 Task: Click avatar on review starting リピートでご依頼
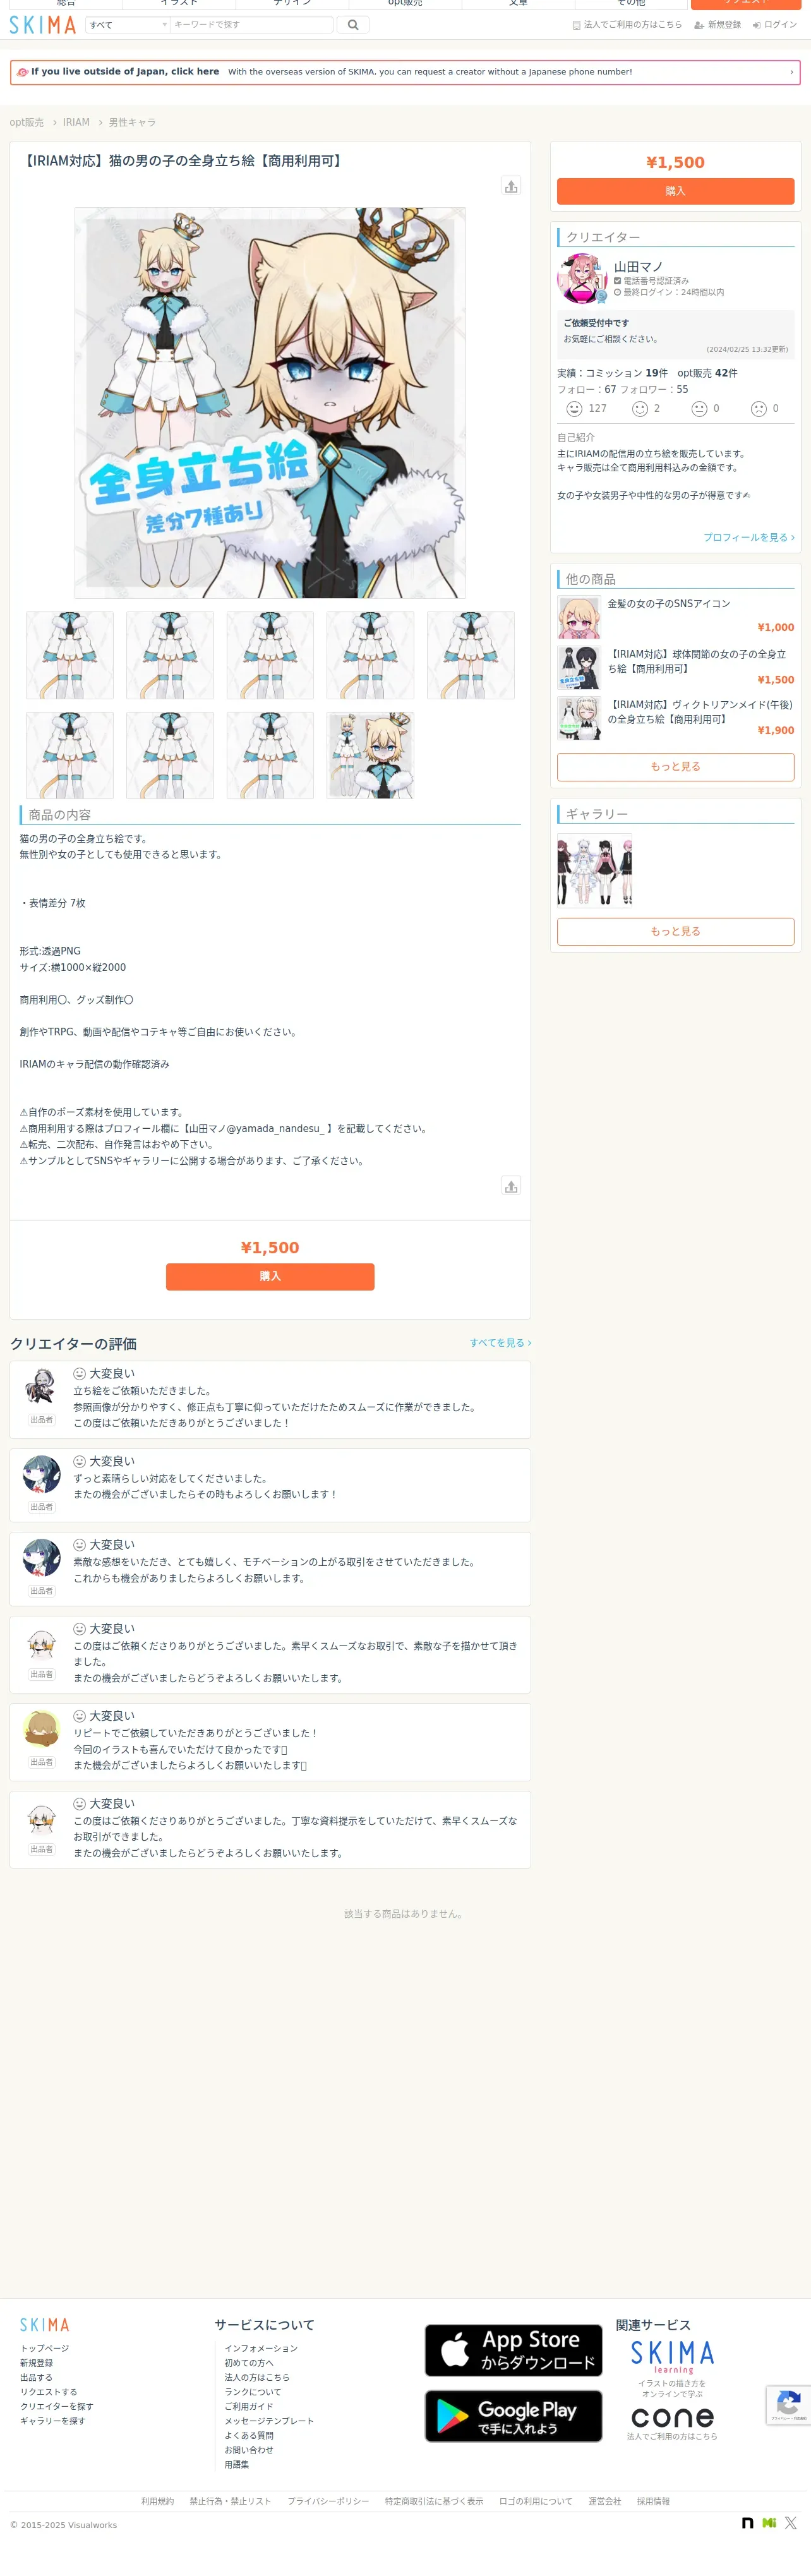coord(41,1729)
